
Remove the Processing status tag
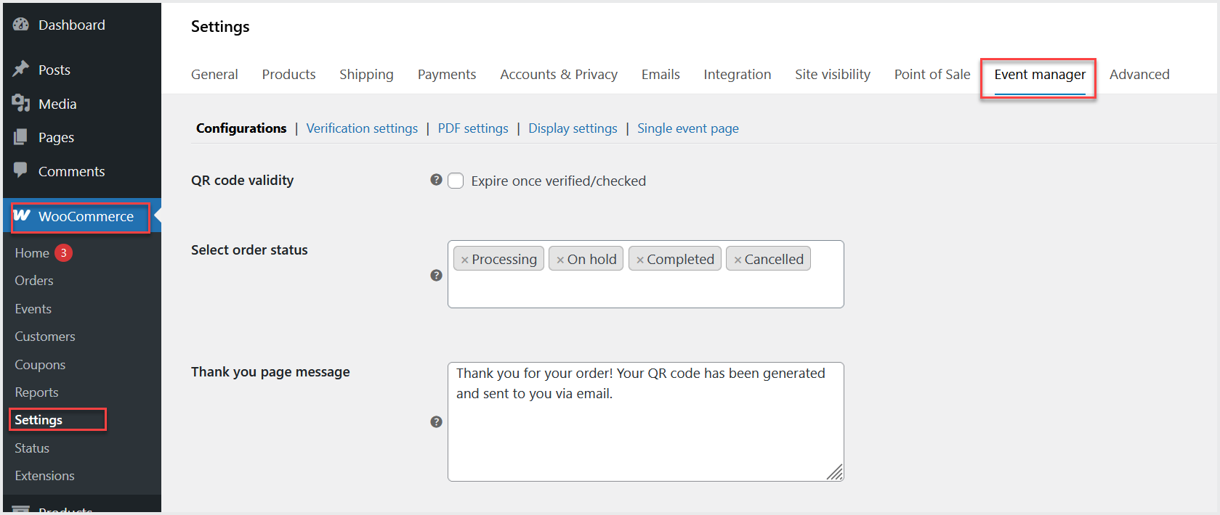pos(464,260)
